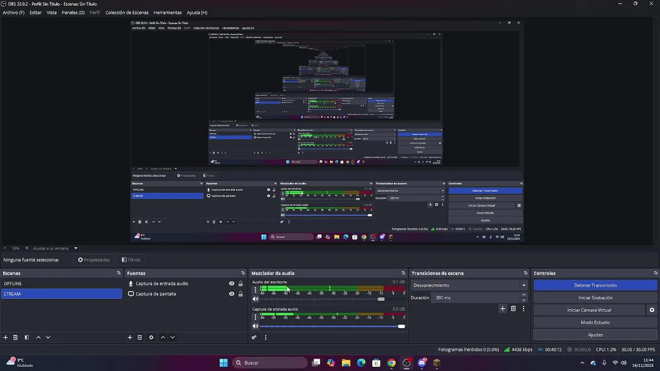Open Windows Start button
The height and width of the screenshot is (371, 660).
223,363
